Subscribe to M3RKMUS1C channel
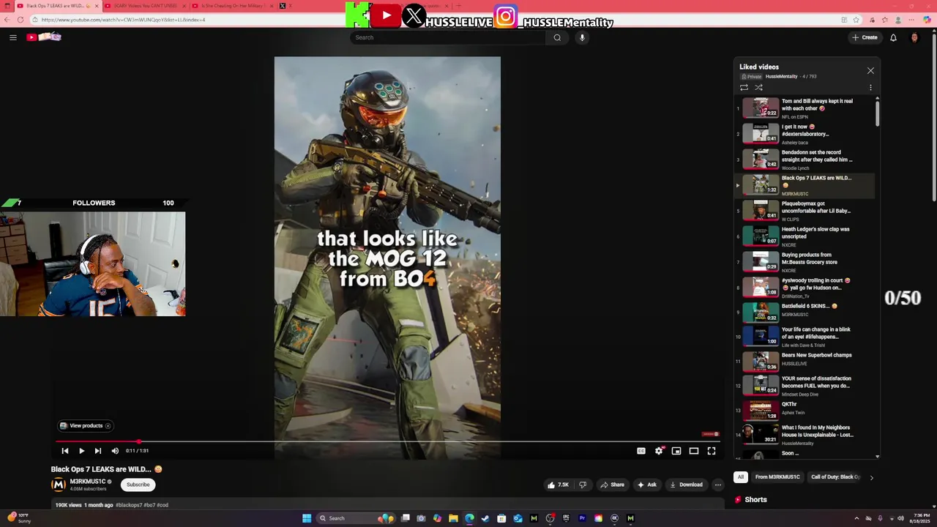The height and width of the screenshot is (527, 937). pyautogui.click(x=138, y=485)
